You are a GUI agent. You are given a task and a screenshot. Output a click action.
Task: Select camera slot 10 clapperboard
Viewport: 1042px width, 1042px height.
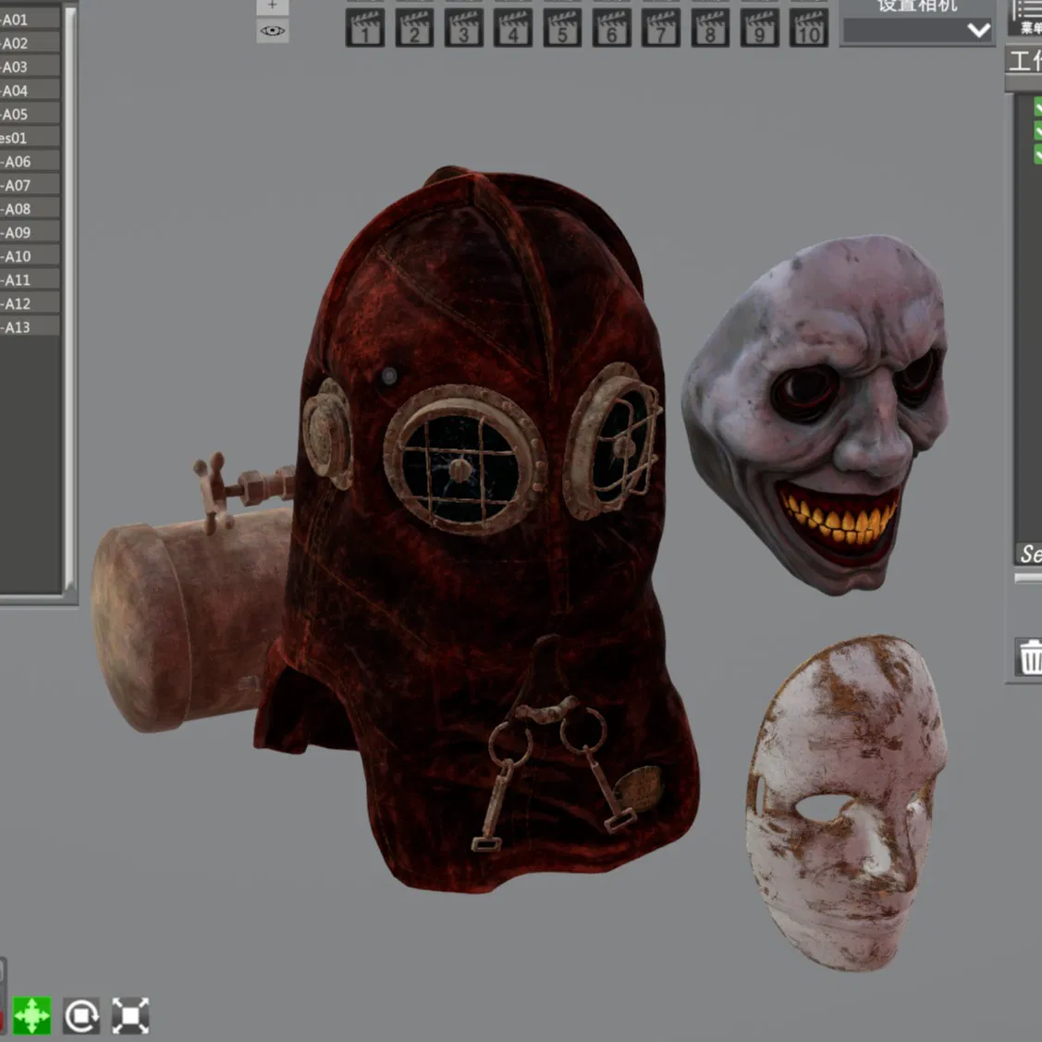(x=809, y=27)
